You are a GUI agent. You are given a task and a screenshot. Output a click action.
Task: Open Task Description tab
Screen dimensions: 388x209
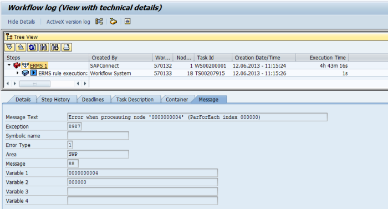click(135, 99)
